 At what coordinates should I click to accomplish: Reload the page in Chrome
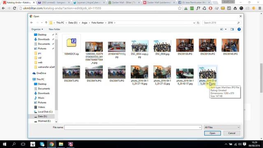14,8
